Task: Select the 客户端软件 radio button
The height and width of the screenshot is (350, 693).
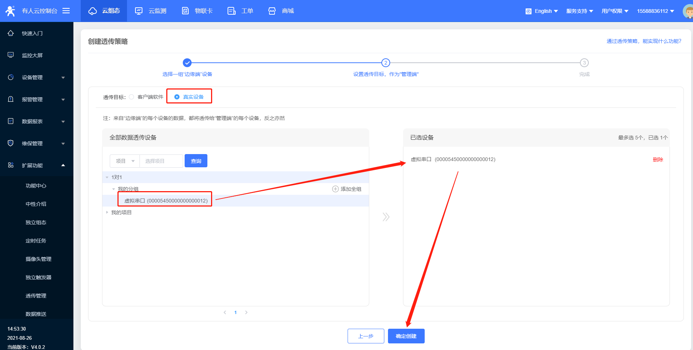Action: pyautogui.click(x=131, y=97)
